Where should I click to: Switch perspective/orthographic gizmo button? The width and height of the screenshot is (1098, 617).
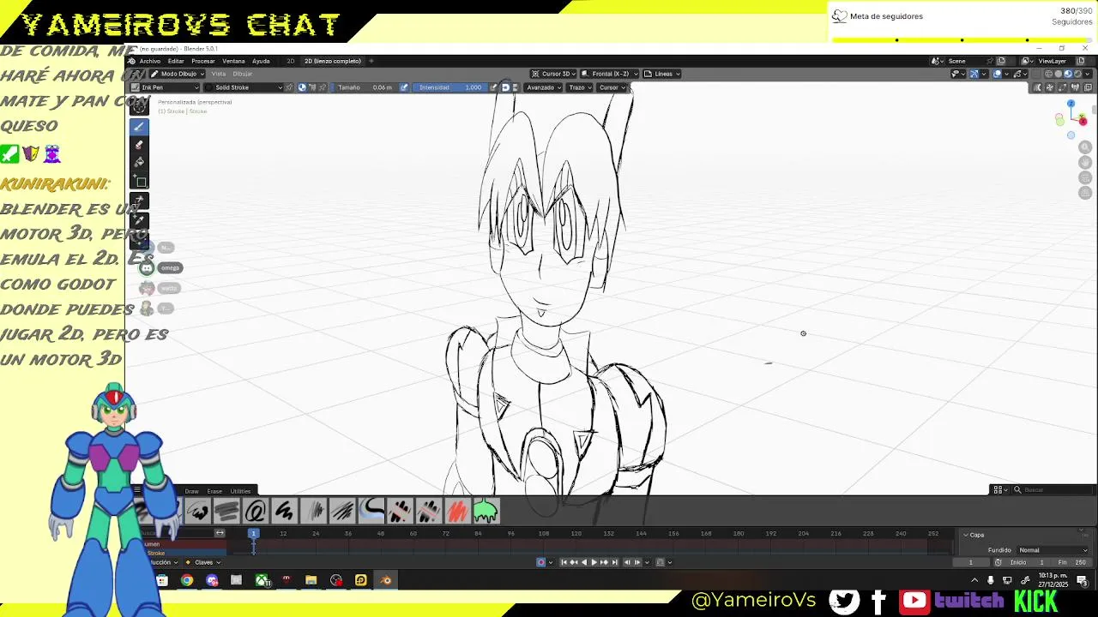click(1085, 194)
